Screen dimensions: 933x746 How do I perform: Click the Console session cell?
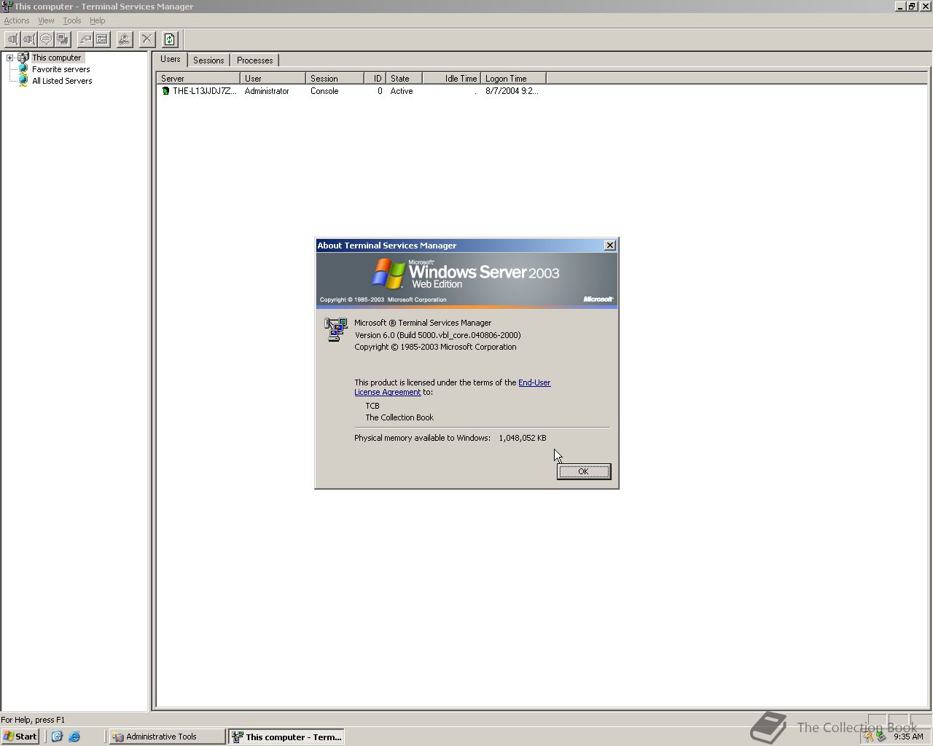(324, 91)
